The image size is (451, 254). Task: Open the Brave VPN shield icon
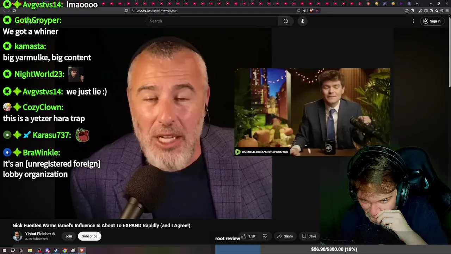(442, 11)
